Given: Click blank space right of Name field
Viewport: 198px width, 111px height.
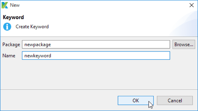Looking at the screenshot, I should click(184, 56).
